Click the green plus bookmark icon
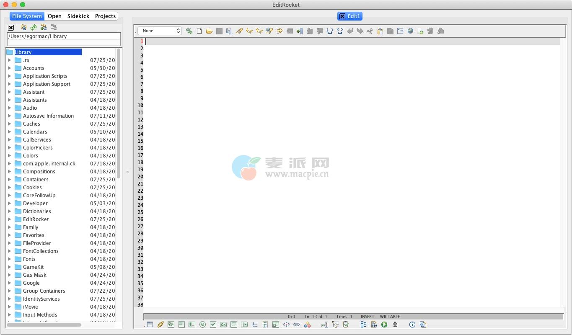 [x=300, y=31]
